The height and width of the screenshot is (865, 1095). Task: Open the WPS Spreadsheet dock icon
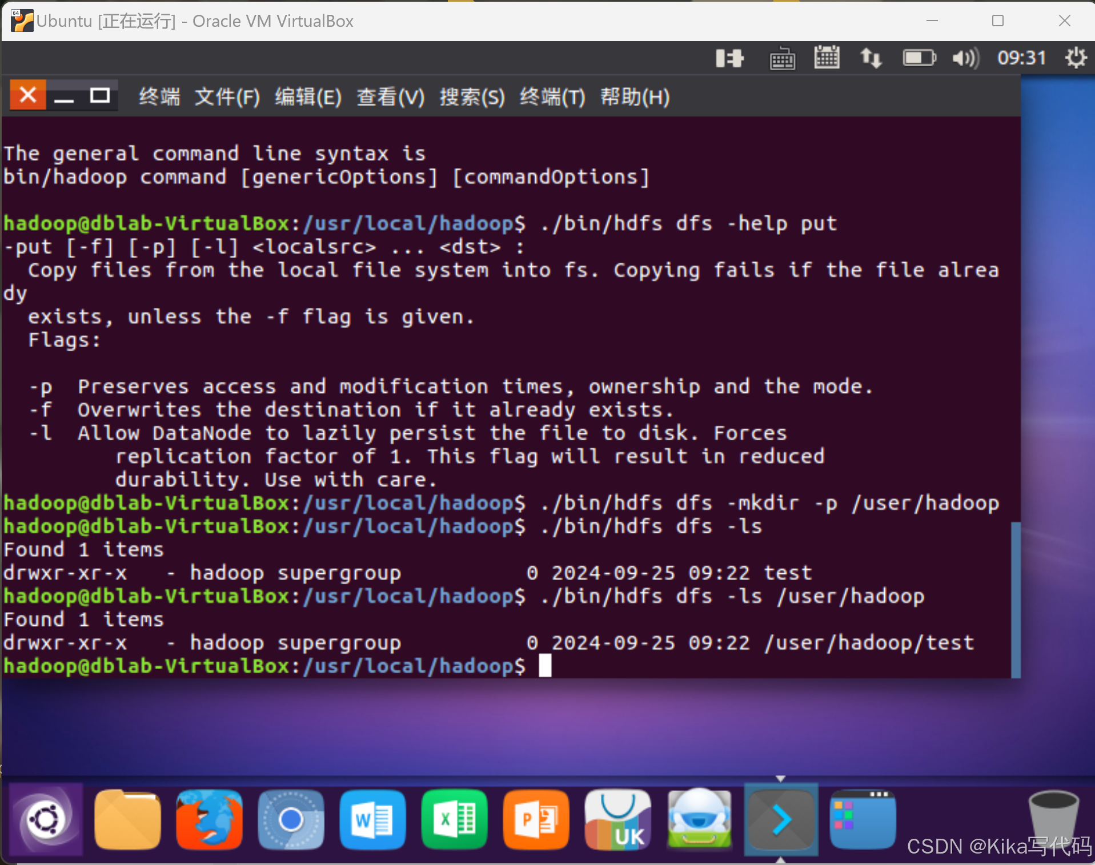(x=454, y=819)
